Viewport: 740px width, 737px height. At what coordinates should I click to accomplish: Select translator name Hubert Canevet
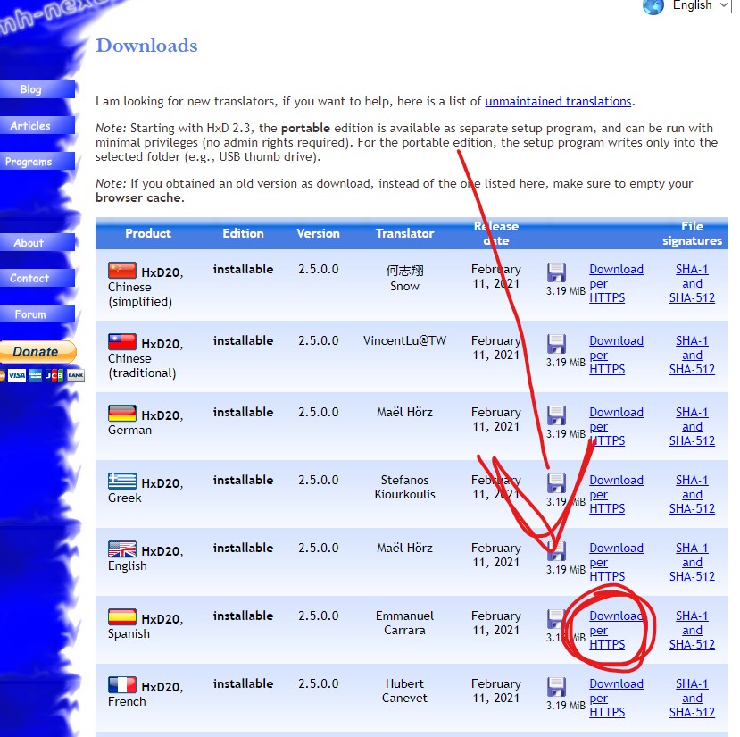click(x=404, y=691)
